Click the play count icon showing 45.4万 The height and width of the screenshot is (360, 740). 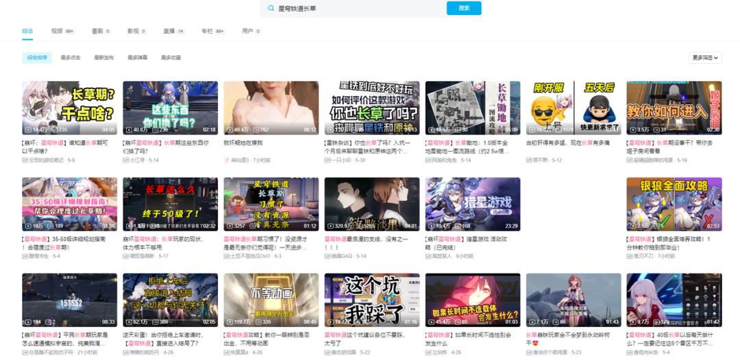point(432,322)
